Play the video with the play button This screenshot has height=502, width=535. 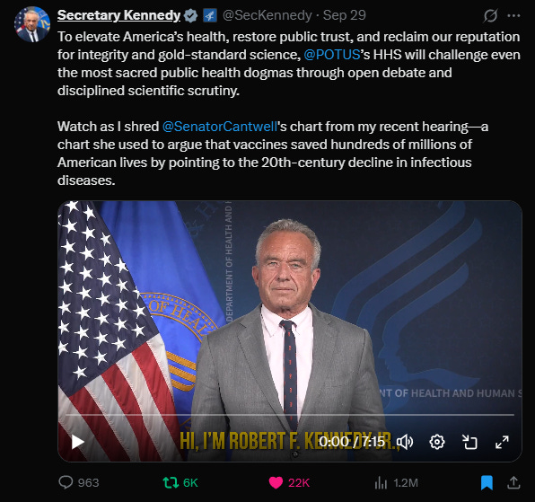(78, 442)
